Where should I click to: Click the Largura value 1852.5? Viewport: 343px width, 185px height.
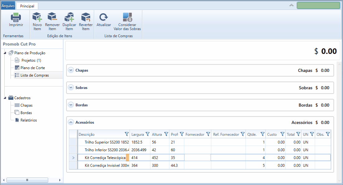point(137,142)
